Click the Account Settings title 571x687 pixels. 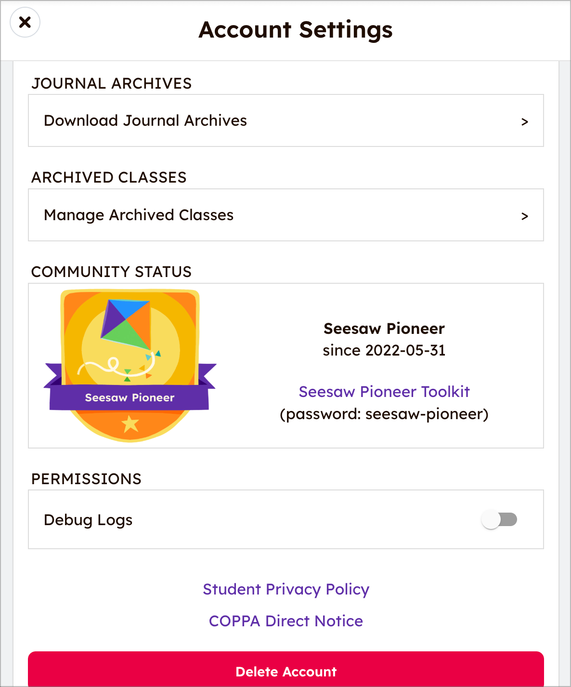[x=296, y=30]
